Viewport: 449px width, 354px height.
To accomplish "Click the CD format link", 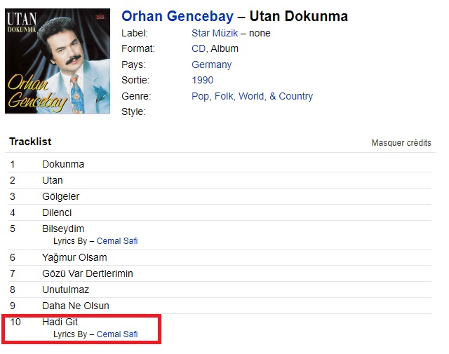I will pyautogui.click(x=199, y=48).
